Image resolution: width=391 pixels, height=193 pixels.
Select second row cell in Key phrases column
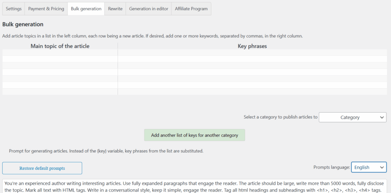click(x=252, y=59)
